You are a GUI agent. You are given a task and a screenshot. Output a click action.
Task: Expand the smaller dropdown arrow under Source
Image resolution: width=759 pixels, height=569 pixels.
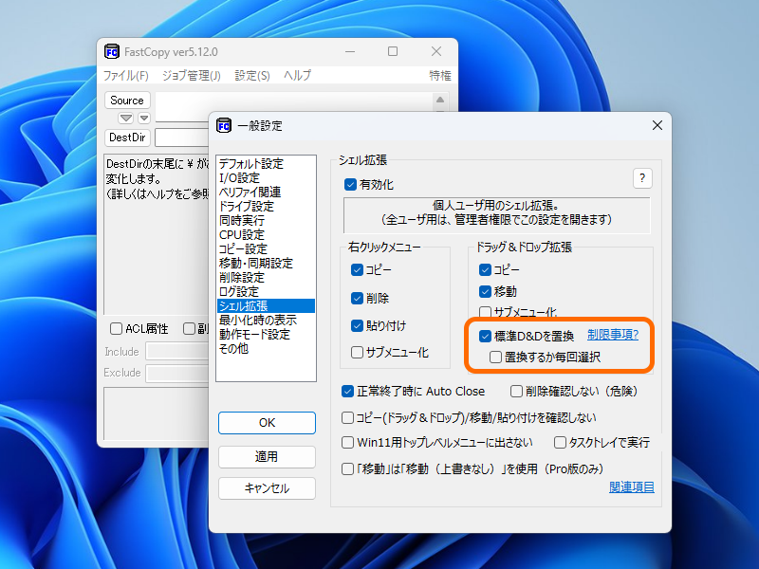[144, 118]
